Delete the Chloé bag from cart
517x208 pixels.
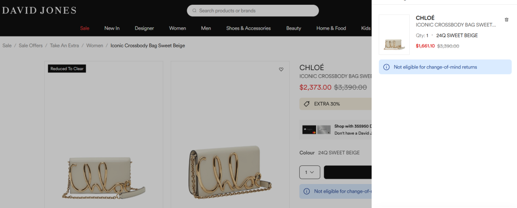[x=506, y=20]
